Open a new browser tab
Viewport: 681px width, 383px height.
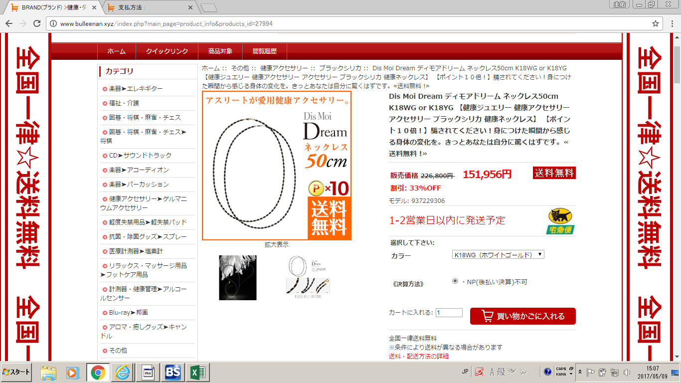(x=209, y=7)
